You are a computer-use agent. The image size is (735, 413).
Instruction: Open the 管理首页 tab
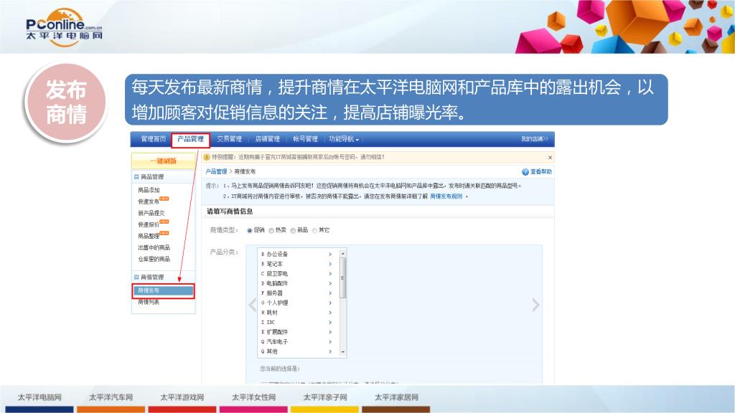154,139
